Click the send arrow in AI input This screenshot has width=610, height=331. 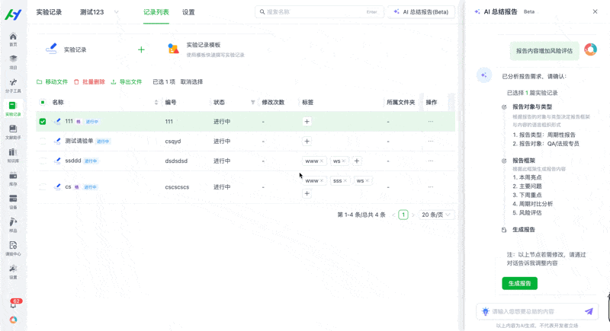pos(589,311)
